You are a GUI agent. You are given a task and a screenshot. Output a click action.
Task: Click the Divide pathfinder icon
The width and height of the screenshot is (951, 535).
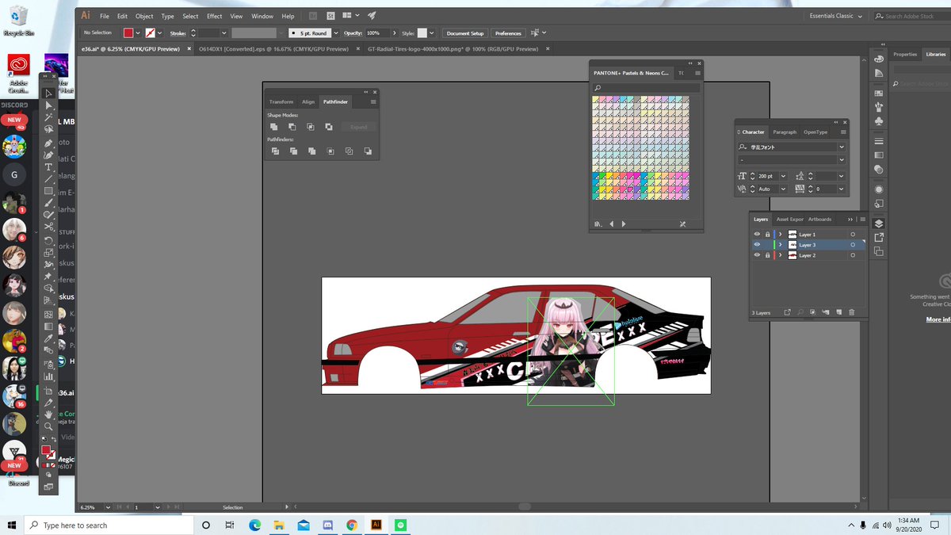(273, 151)
